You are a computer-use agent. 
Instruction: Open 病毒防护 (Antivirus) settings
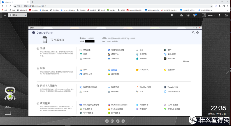141,109
